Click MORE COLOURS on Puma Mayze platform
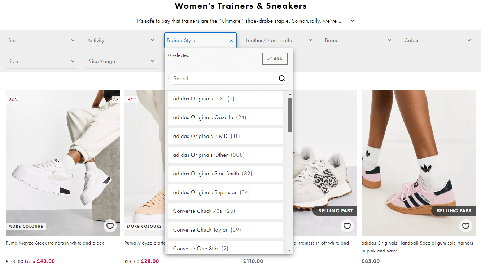Image resolution: width=481 pixels, height=264 pixels. pos(144,227)
